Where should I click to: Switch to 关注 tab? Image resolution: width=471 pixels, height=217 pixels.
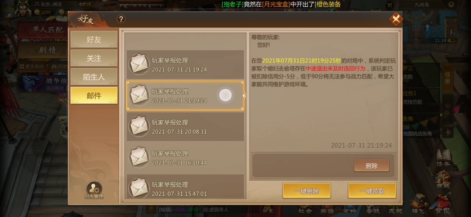94,58
